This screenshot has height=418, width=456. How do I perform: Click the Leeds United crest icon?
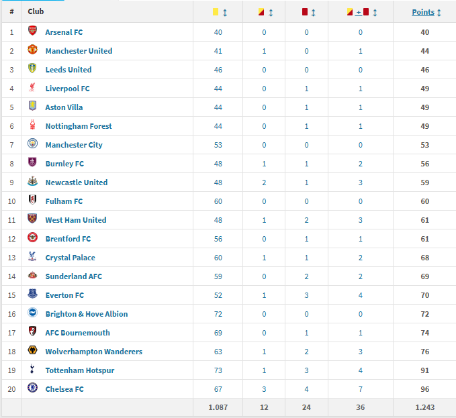32,69
